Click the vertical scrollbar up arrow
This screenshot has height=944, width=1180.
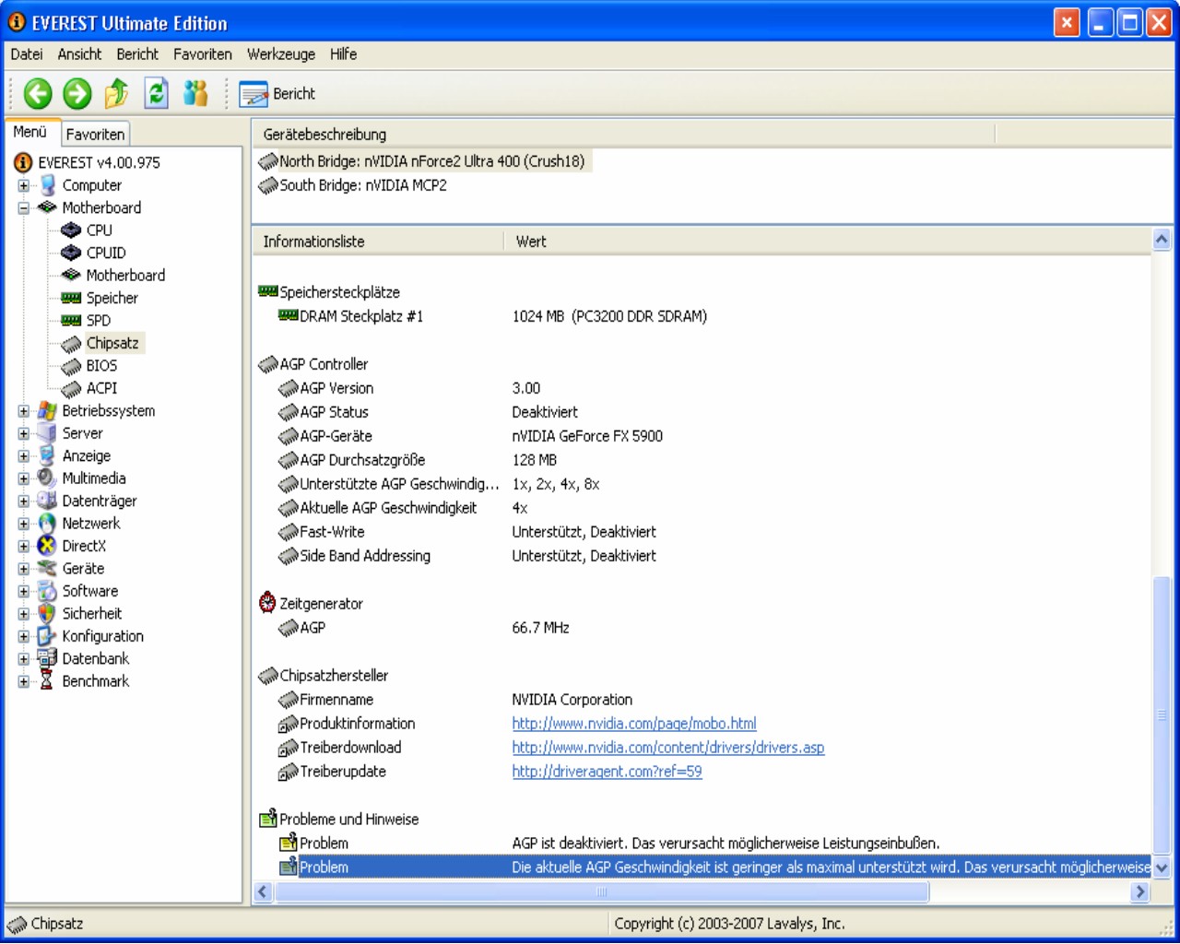[x=1162, y=240]
